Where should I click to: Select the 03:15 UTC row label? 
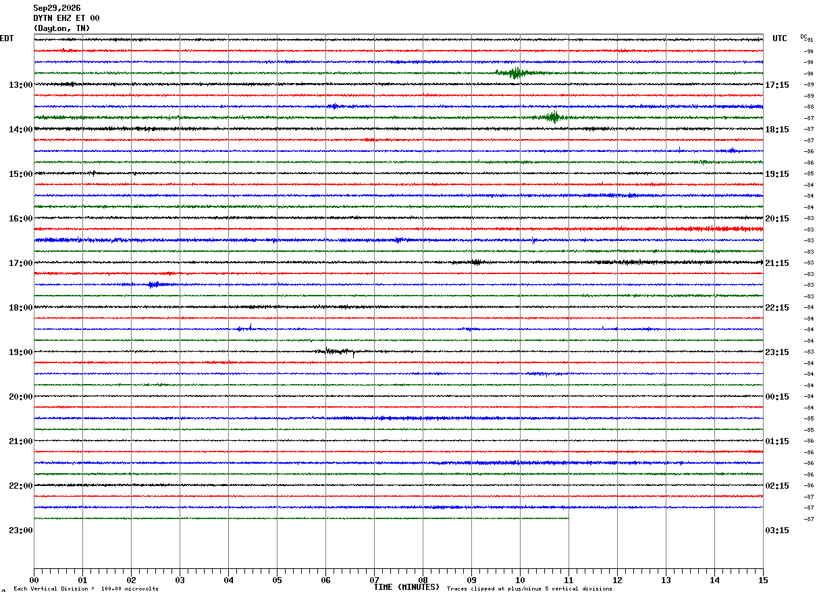[x=776, y=531]
